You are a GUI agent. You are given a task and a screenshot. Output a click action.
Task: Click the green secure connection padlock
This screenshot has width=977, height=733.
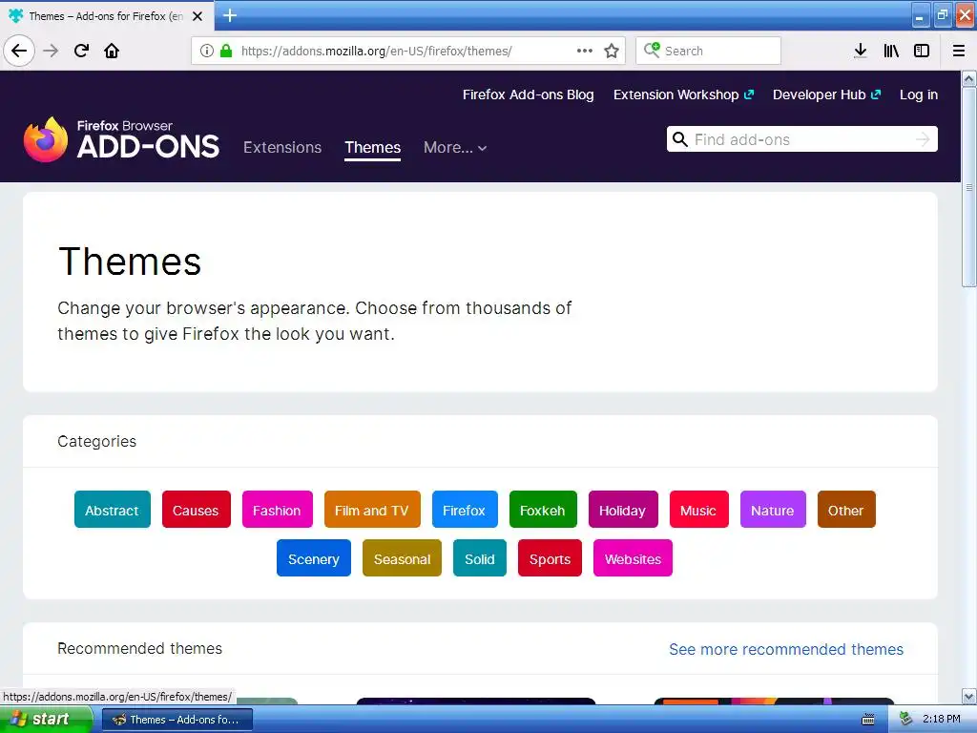[226, 51]
